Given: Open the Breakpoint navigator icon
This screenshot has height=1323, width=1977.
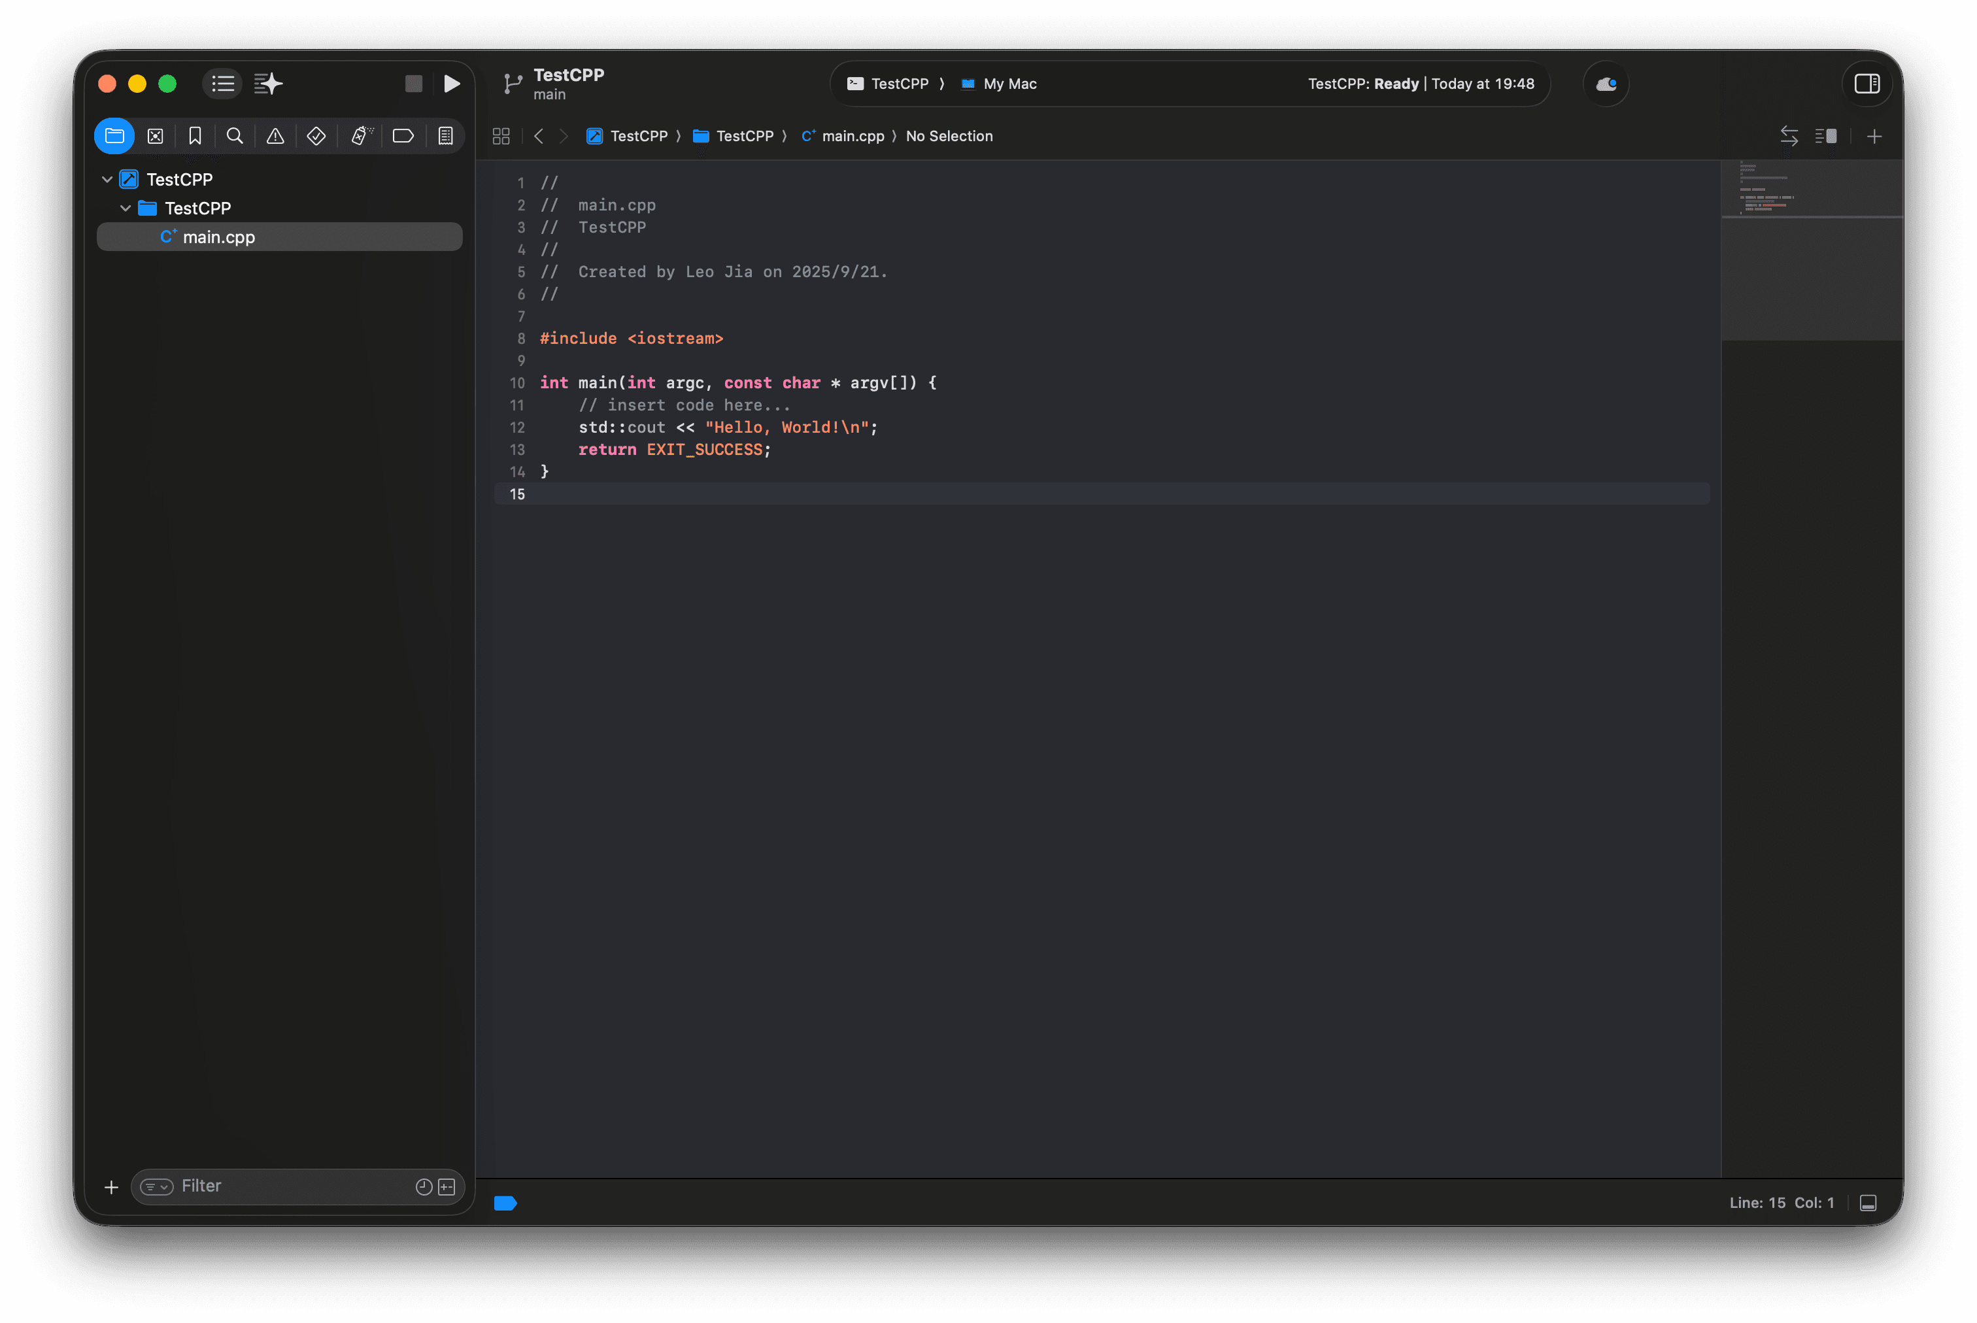Looking at the screenshot, I should (x=403, y=136).
